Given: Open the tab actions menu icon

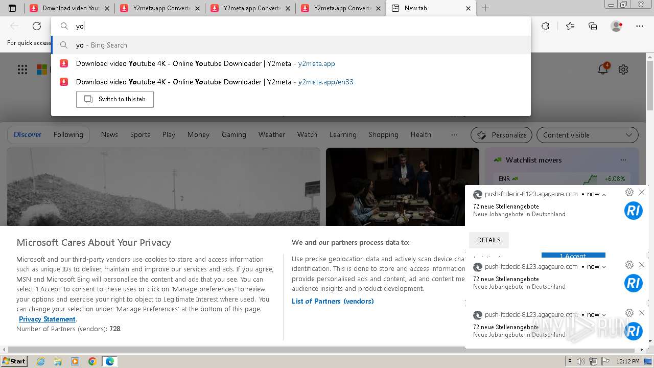Looking at the screenshot, I should [12, 8].
